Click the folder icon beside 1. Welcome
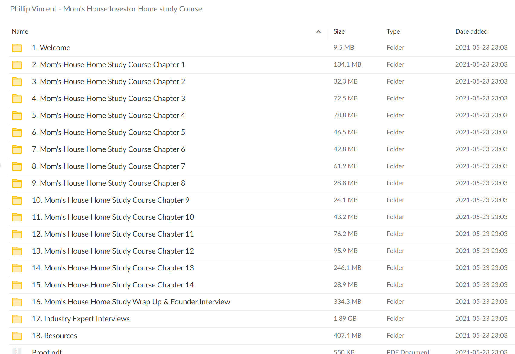 pyautogui.click(x=17, y=48)
